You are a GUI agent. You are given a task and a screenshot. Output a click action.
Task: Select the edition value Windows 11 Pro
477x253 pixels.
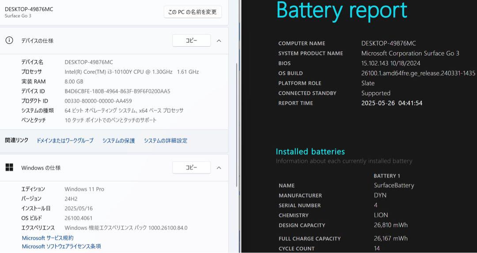tap(84, 189)
